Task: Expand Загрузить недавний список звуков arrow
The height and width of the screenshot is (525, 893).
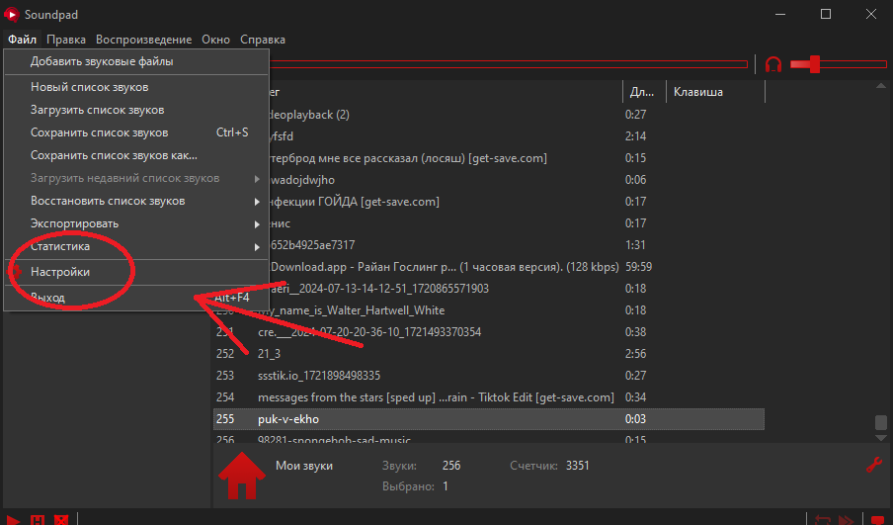Action: pyautogui.click(x=257, y=178)
